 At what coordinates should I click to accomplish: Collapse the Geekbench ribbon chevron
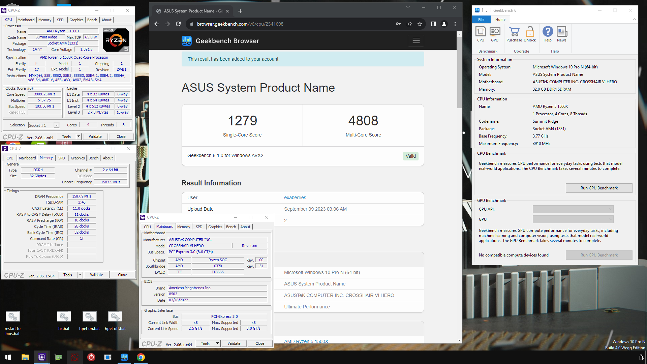(x=634, y=20)
